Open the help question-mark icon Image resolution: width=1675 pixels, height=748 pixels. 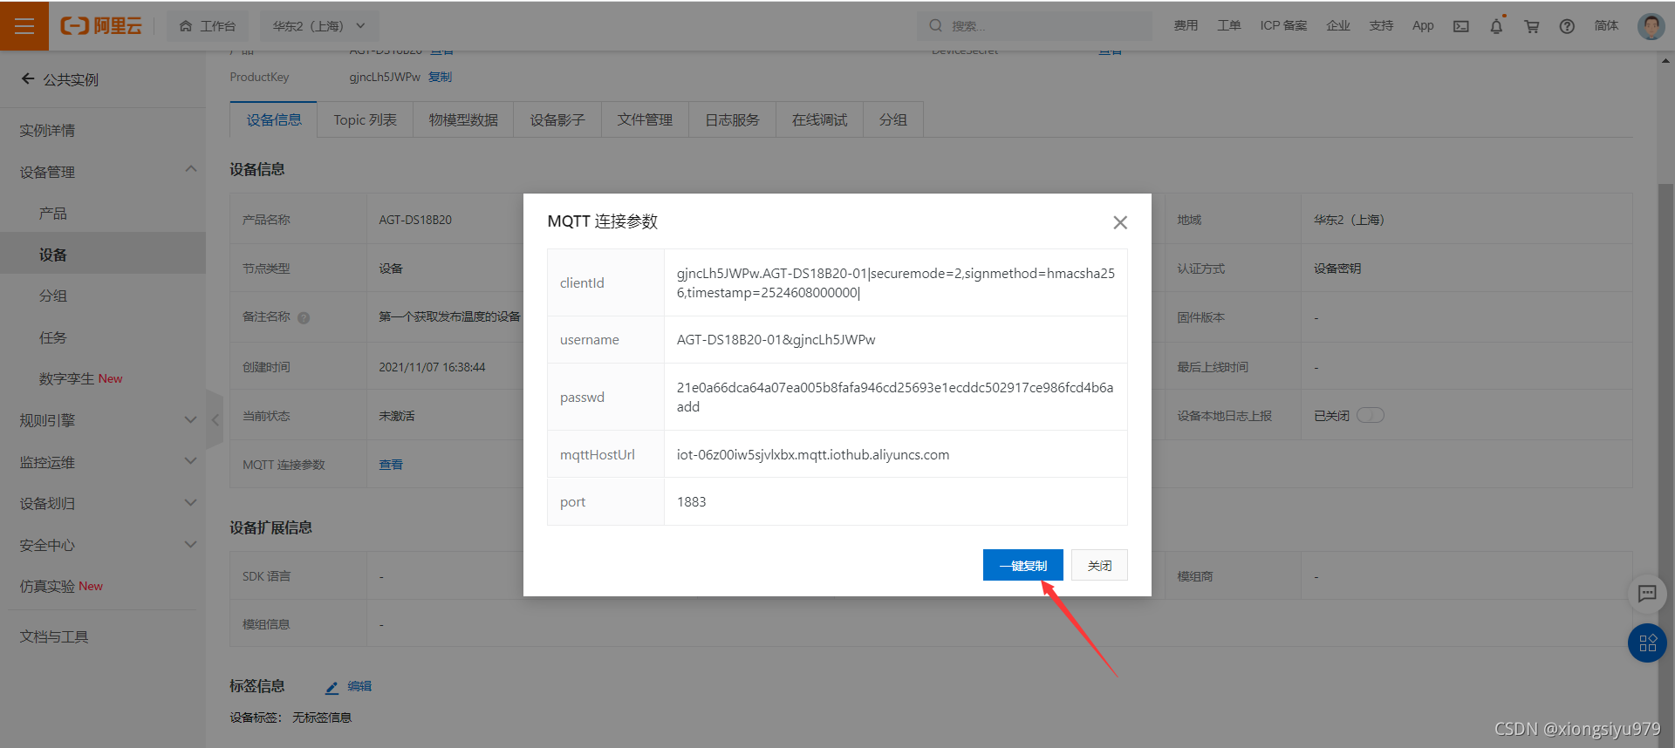pyautogui.click(x=1567, y=26)
